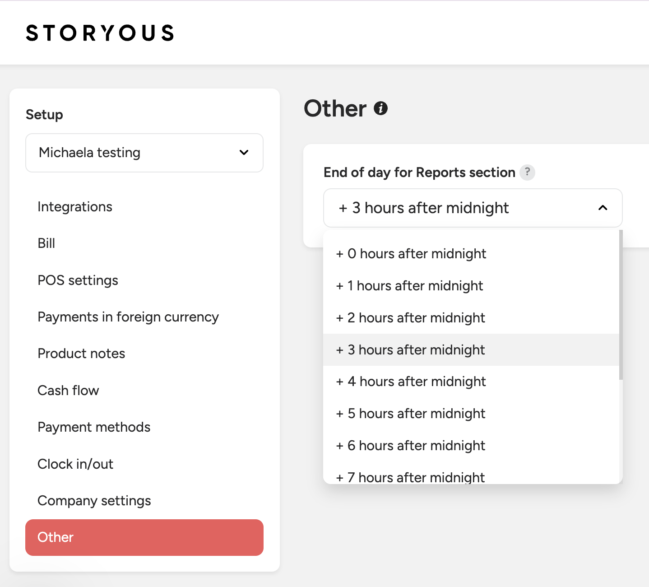Open Payments in foreign currency
The width and height of the screenshot is (649, 587).
point(128,317)
